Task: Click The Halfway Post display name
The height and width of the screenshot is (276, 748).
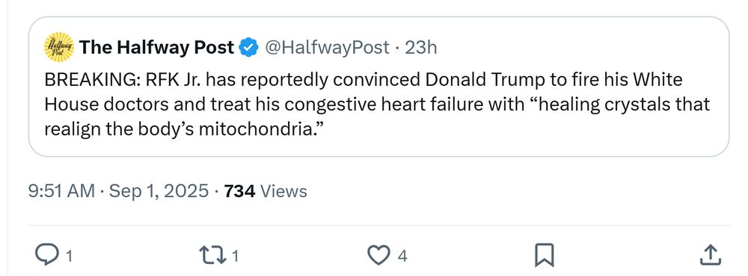Action: tap(157, 48)
